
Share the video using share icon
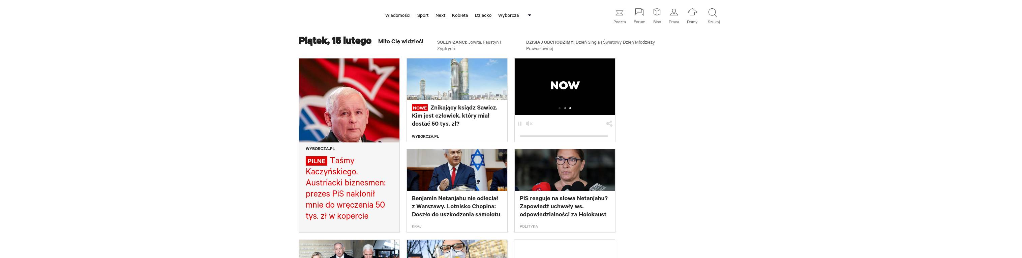coord(609,124)
